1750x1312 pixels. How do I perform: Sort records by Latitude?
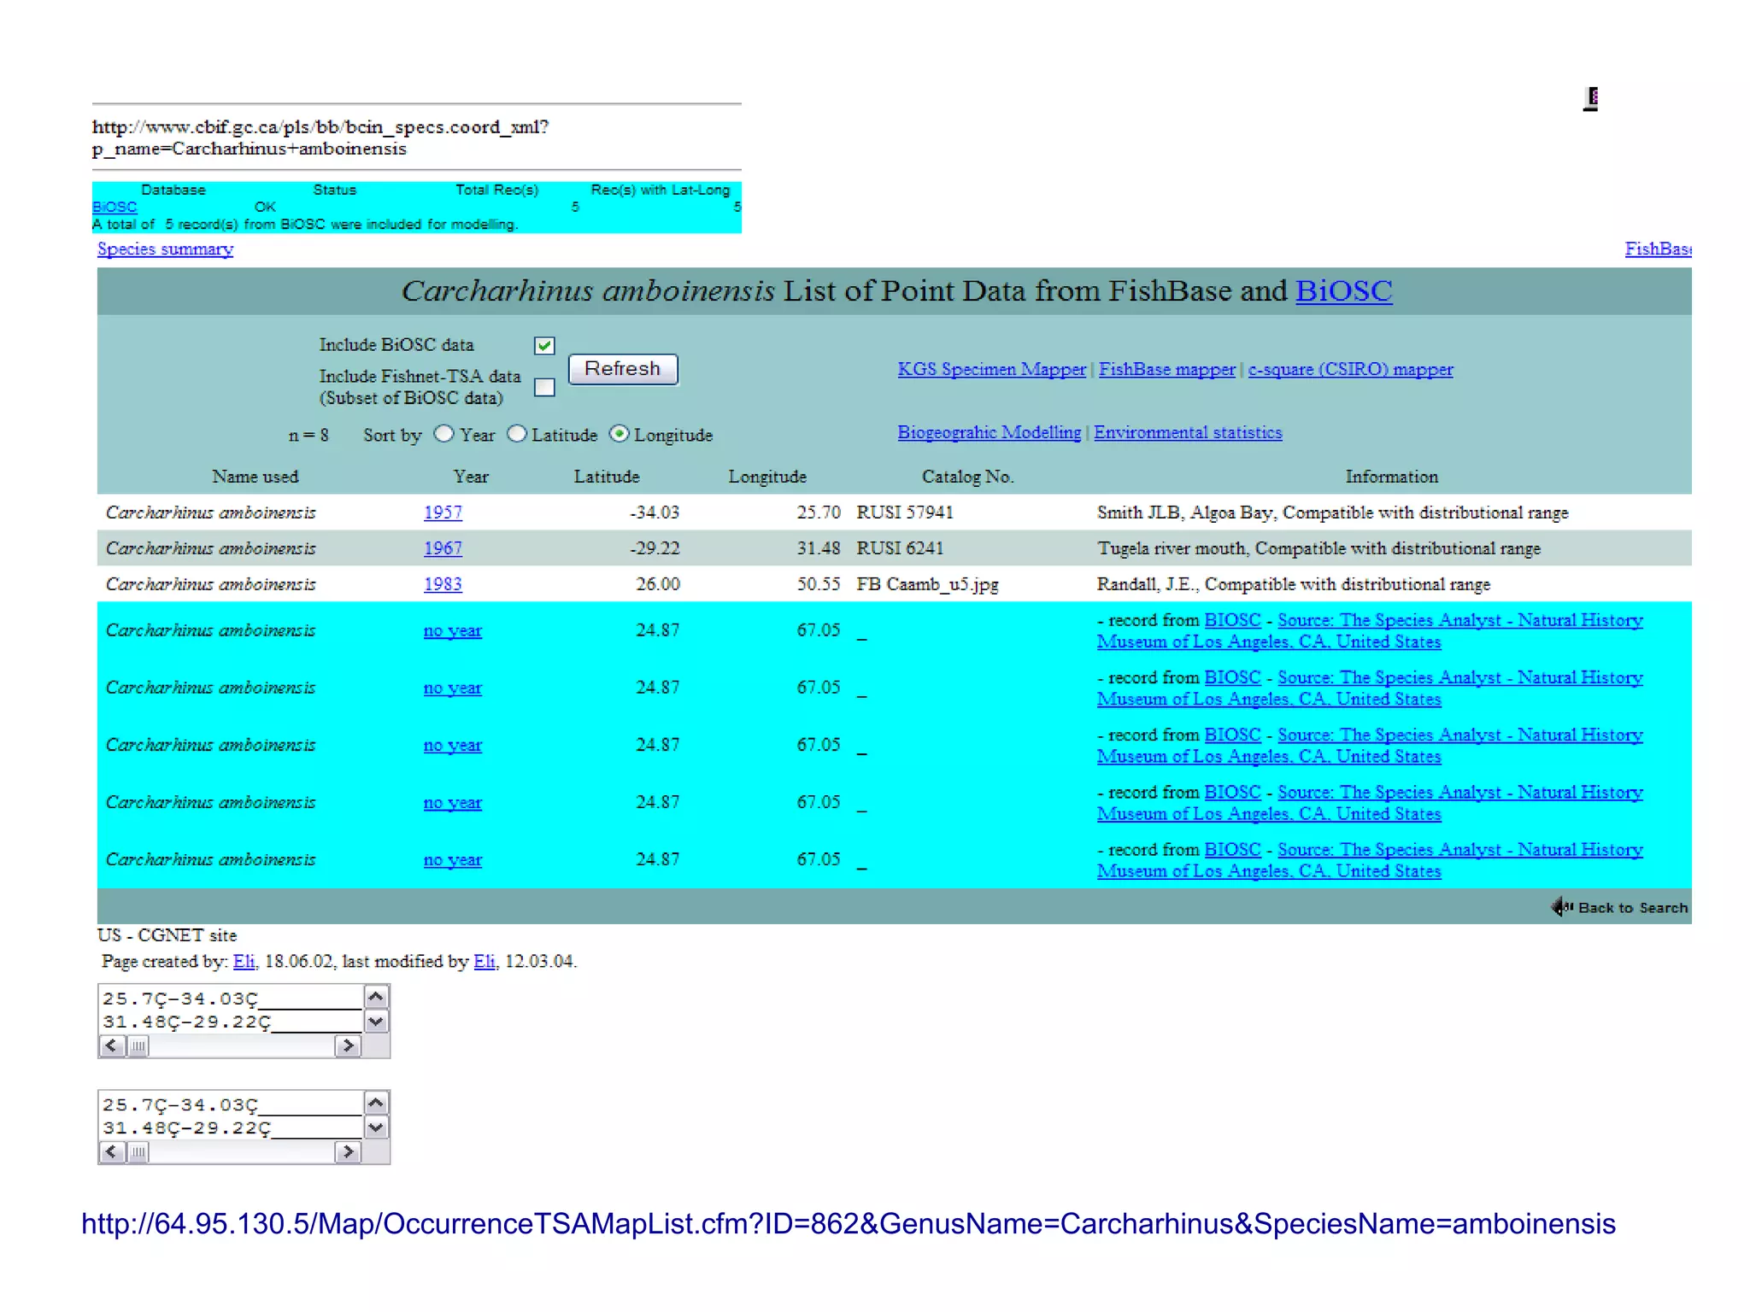516,434
